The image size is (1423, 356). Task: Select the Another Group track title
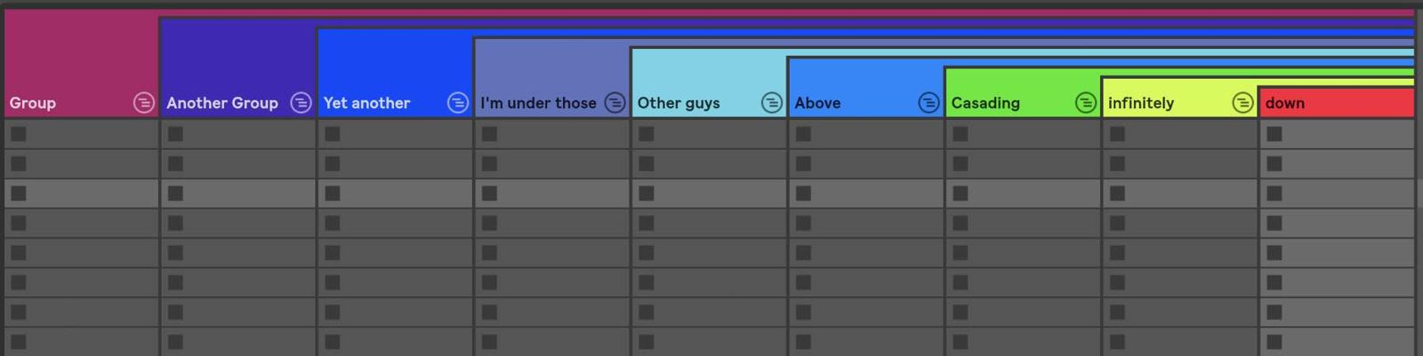pyautogui.click(x=222, y=103)
